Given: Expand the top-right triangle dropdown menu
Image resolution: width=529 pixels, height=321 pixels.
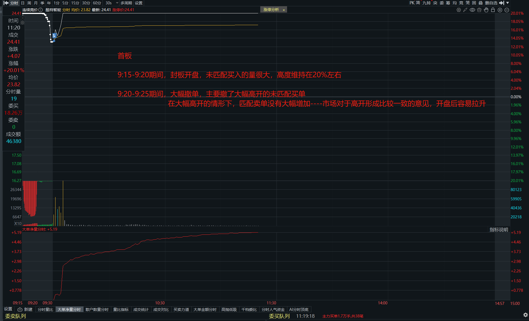Looking at the screenshot, I should coord(508,3).
